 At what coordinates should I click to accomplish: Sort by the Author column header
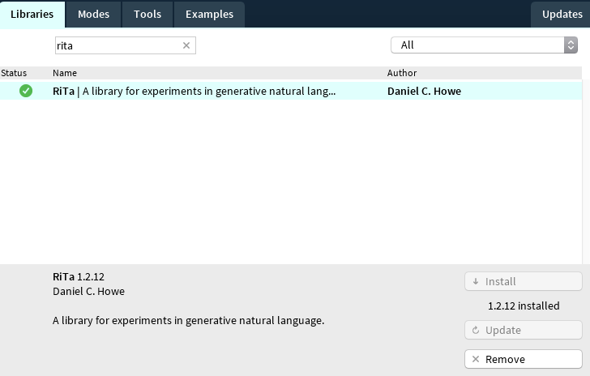[x=402, y=73]
